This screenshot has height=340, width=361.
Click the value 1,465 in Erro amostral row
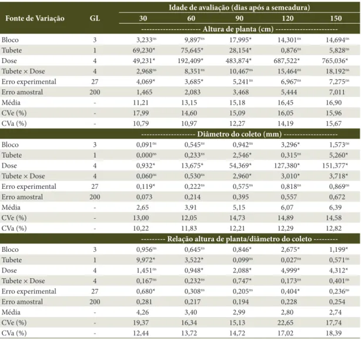point(145,92)
